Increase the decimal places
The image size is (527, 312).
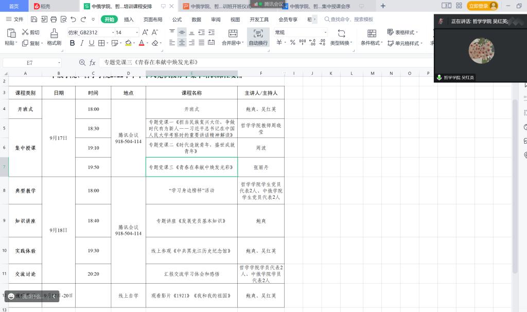312,43
